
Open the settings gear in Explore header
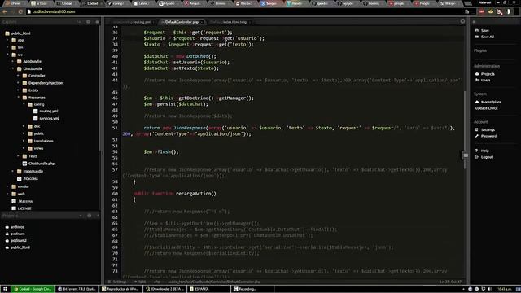[x=89, y=22]
